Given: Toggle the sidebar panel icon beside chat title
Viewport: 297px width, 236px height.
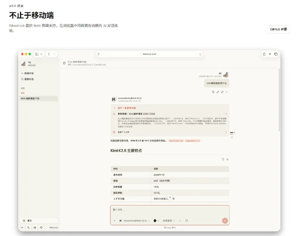Looking at the screenshot, I should coord(64,63).
